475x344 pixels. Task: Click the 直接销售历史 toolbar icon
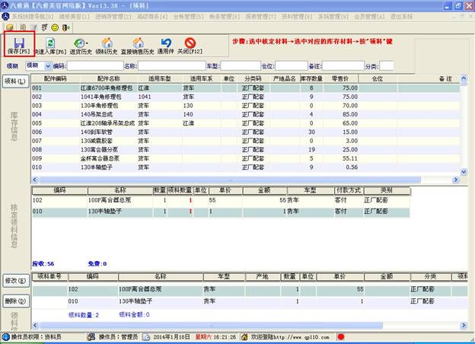tap(137, 47)
